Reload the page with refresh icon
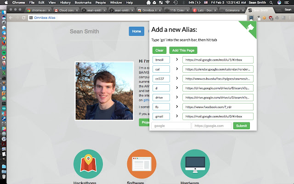This screenshot has width=294, height=184. tap(23, 17)
